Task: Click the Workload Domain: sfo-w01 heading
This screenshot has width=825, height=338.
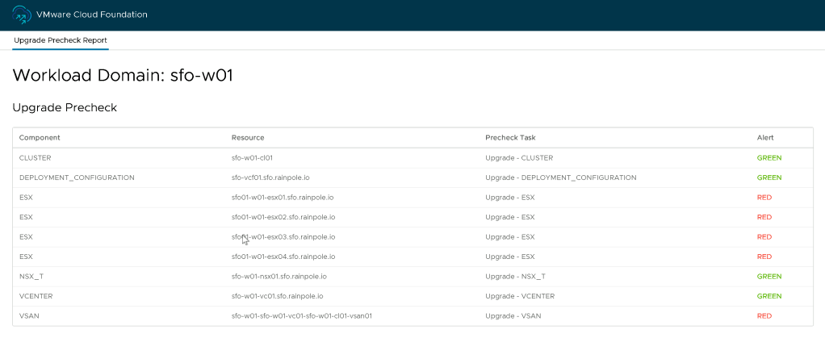Action: pyautogui.click(x=123, y=76)
